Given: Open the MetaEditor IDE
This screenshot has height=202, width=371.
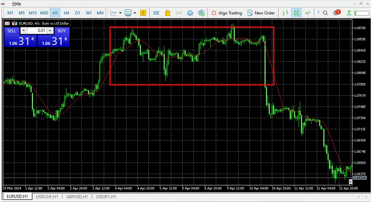Looking at the screenshot, I should (156, 13).
